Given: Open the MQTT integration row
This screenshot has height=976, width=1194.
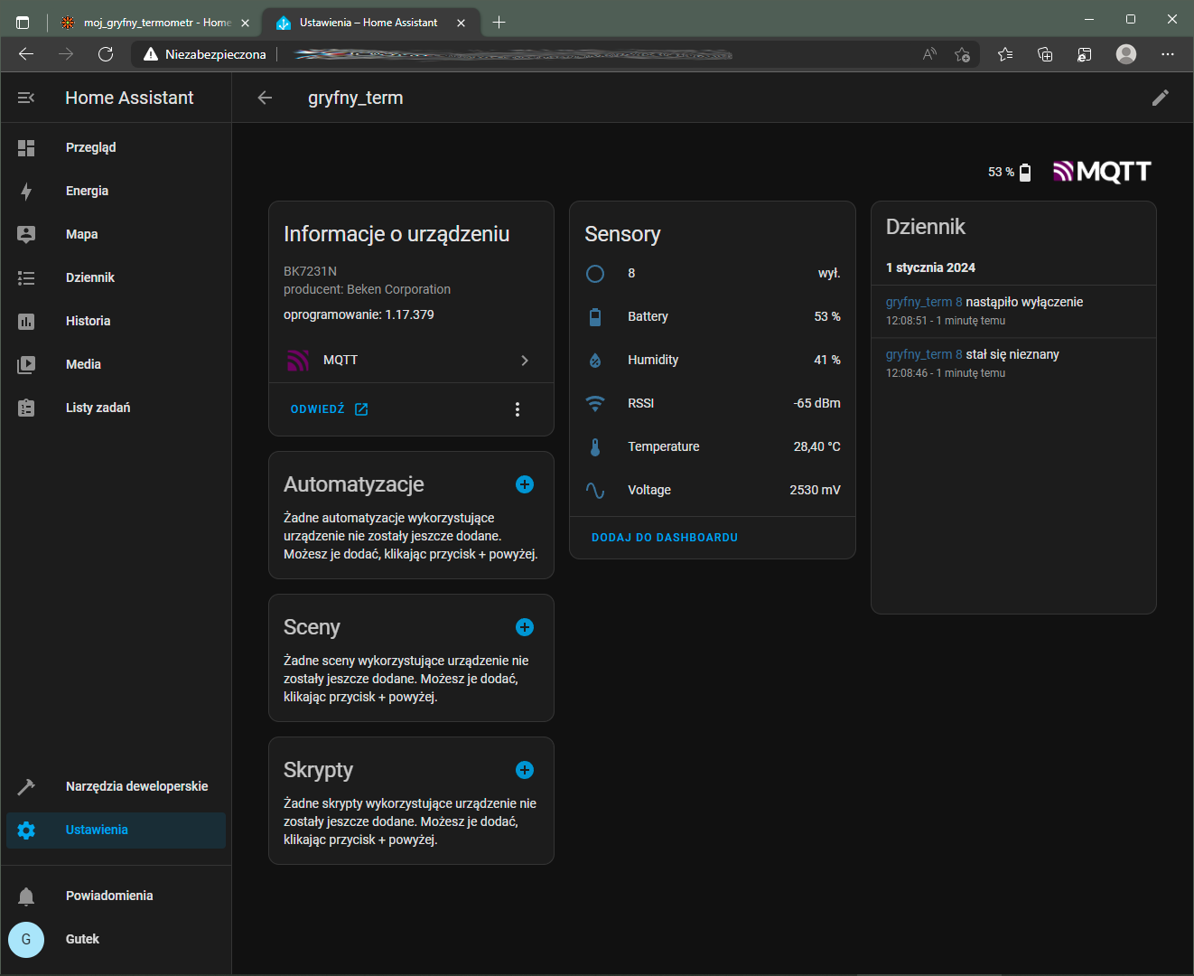Looking at the screenshot, I should point(411,360).
